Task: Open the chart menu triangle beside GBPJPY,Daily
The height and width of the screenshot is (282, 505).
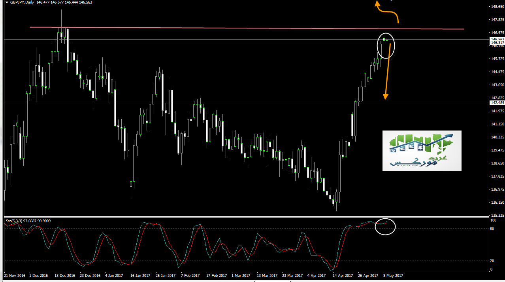Action: [7, 2]
